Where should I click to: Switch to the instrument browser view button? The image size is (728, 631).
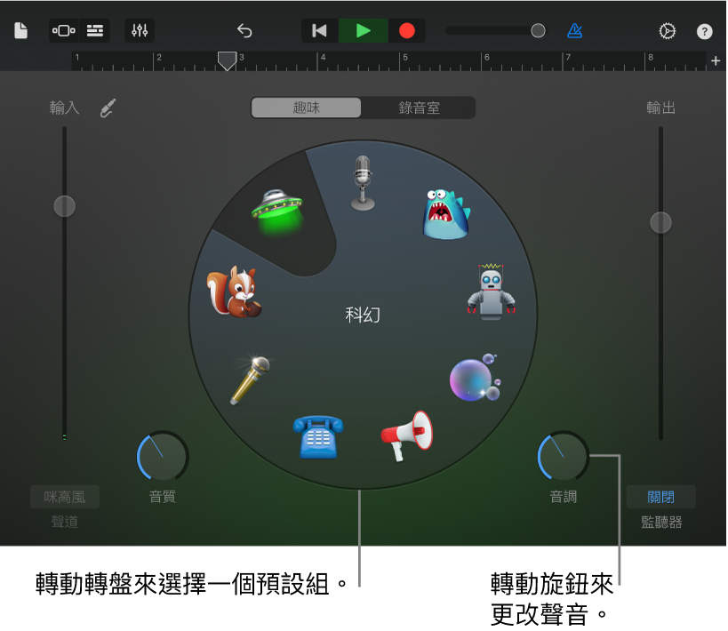(x=64, y=30)
